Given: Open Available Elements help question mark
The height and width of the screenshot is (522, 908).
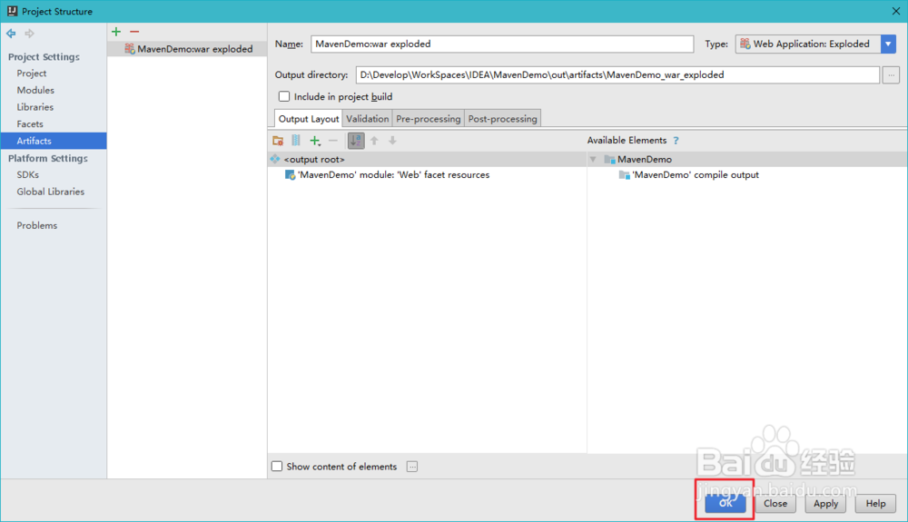Looking at the screenshot, I should click(676, 141).
